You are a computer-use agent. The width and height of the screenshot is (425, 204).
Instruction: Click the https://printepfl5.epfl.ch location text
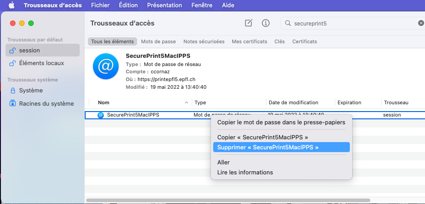click(166, 79)
